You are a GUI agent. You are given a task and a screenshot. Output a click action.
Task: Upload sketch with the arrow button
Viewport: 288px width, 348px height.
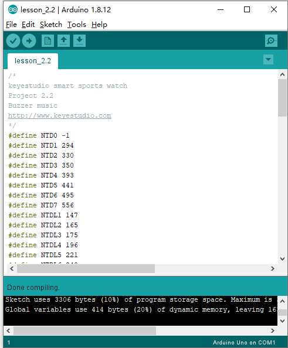tap(29, 40)
